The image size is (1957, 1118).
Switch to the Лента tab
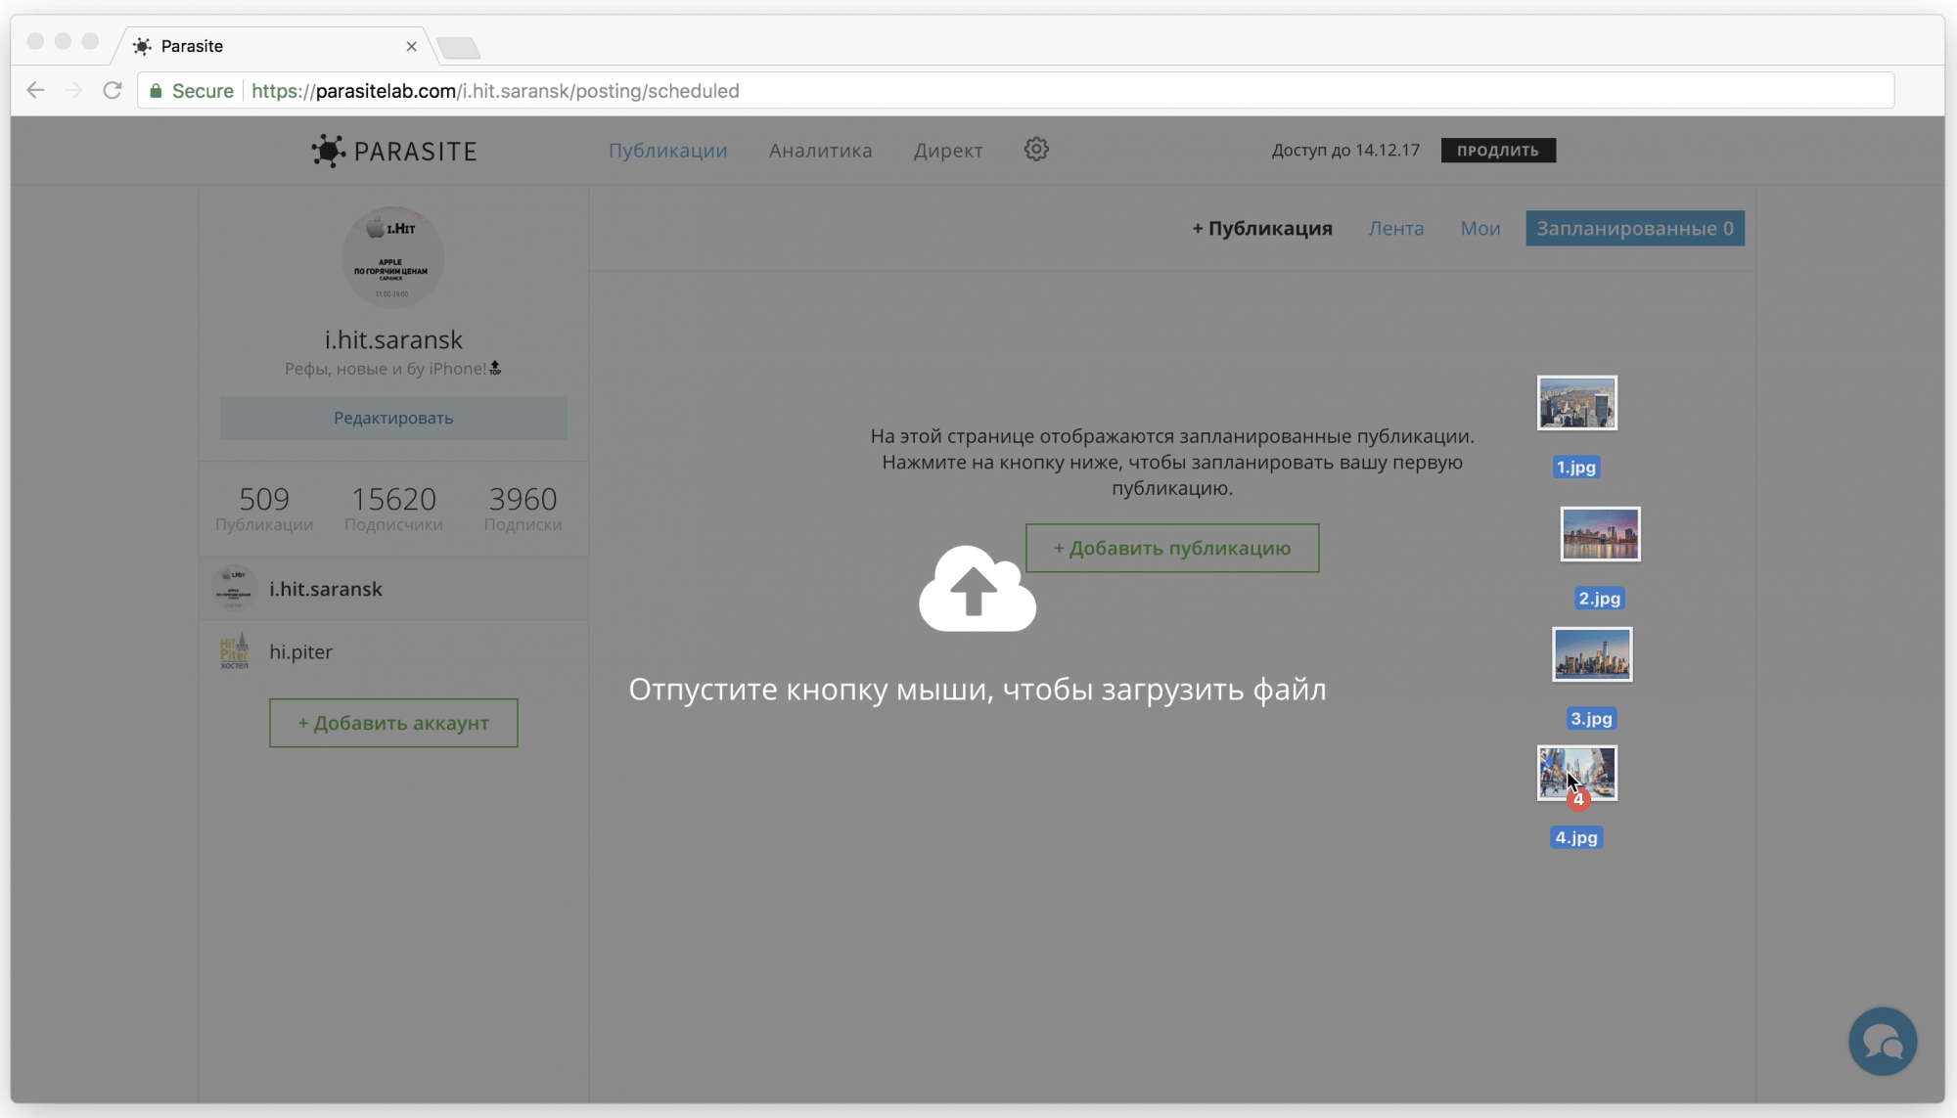pos(1395,229)
